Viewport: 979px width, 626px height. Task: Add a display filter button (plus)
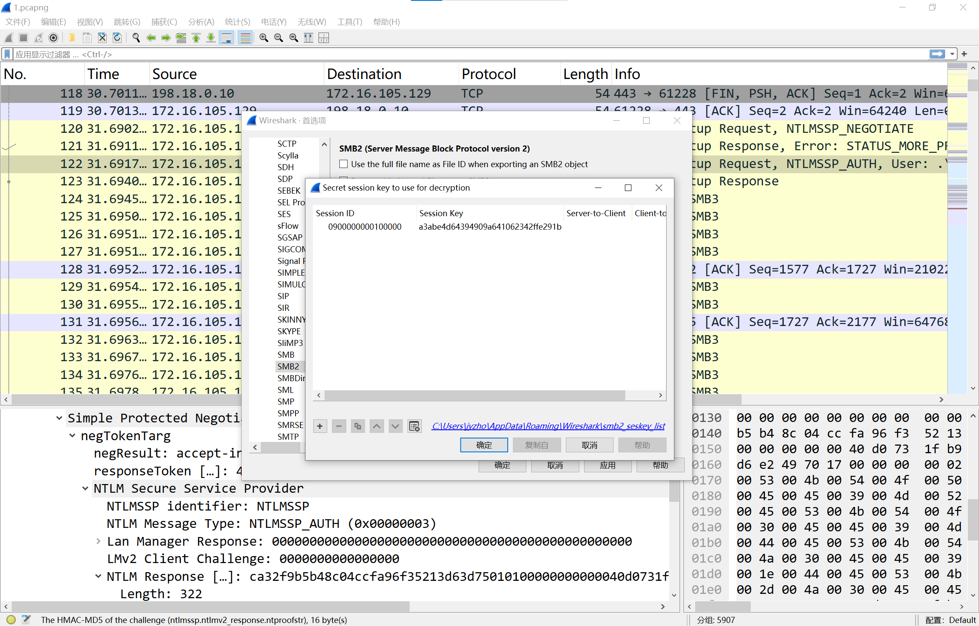[x=964, y=54]
